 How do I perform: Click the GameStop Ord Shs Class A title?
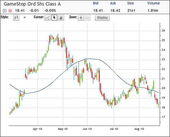coord(32,4)
